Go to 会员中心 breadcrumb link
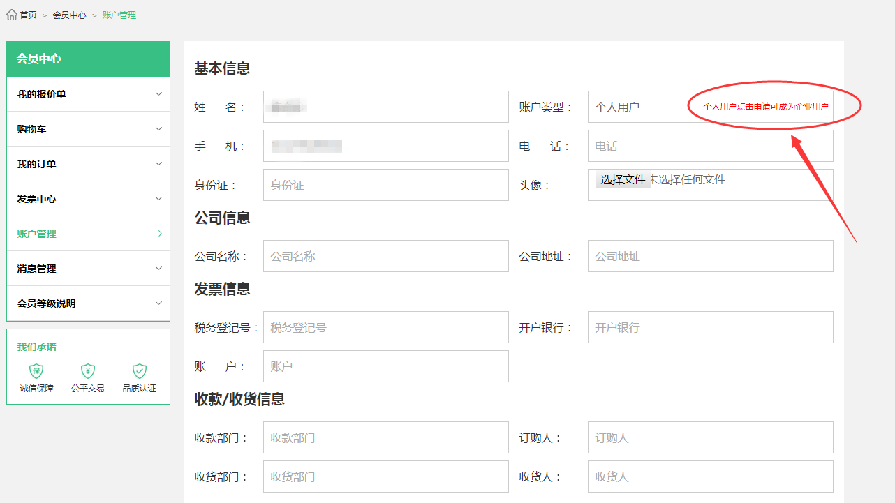This screenshot has width=895, height=503. (x=69, y=15)
